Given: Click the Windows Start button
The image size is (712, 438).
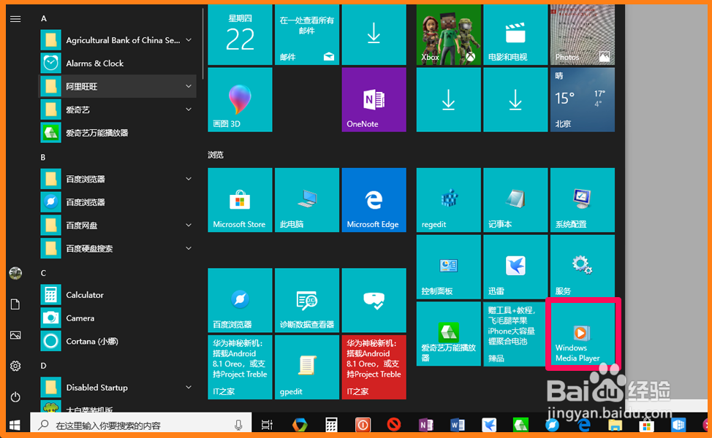Looking at the screenshot, I should click(15, 425).
